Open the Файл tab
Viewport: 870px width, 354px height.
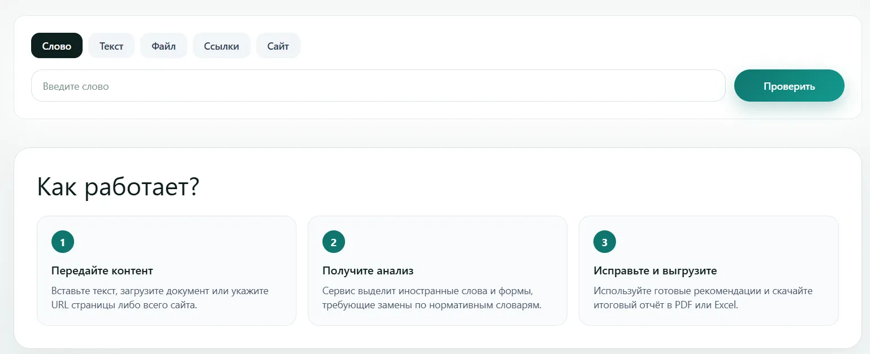point(163,45)
